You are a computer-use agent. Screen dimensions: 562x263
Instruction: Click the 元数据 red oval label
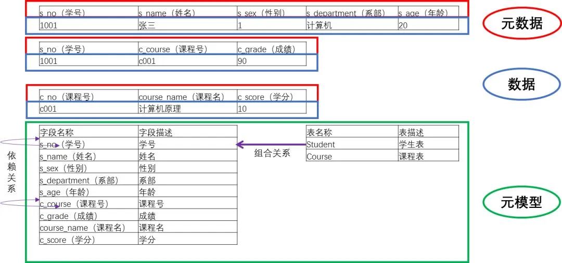click(x=521, y=23)
